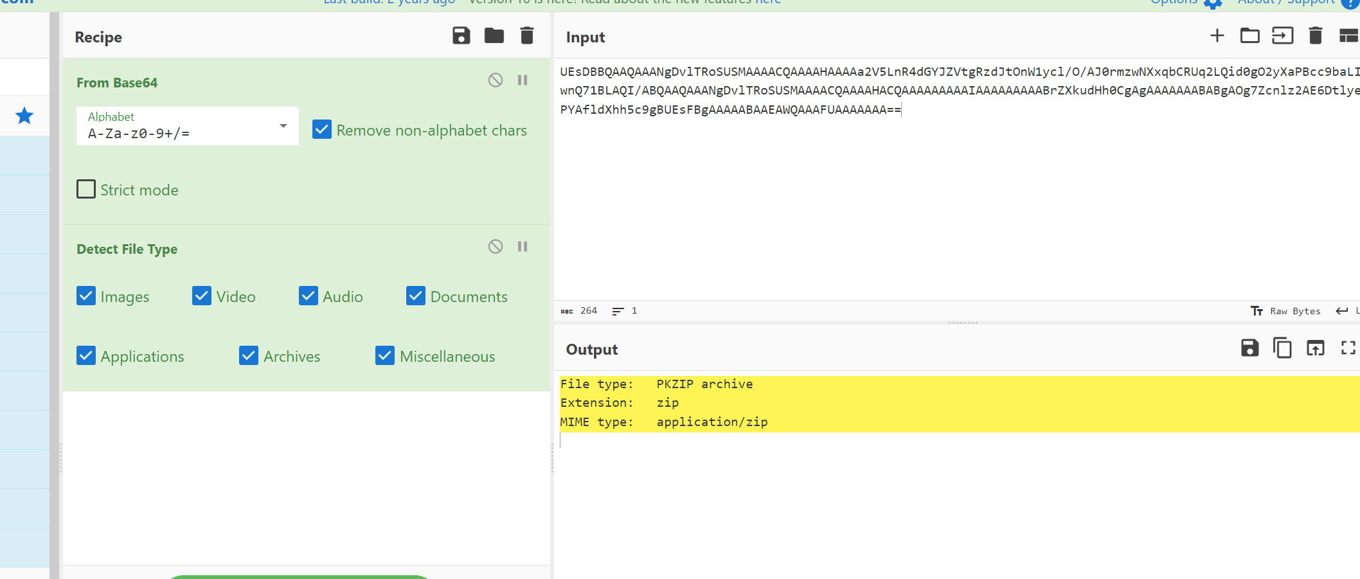Screen dimensions: 1360x579
Task: Save output to file
Action: 1249,348
